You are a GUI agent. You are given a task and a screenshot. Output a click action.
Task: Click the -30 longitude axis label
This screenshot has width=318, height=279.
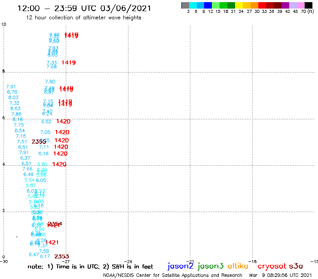(4, 261)
